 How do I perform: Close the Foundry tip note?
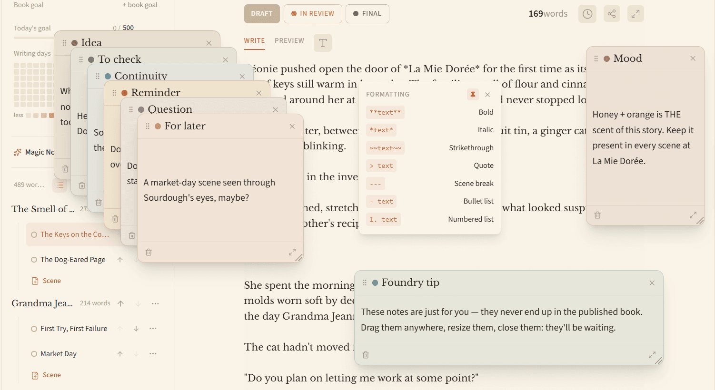[652, 283]
